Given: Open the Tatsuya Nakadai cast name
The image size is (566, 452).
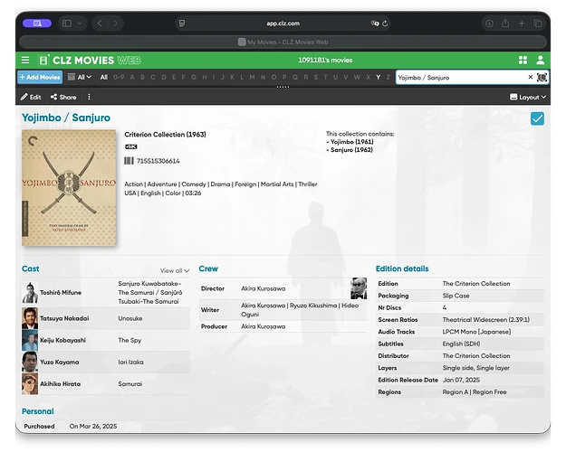Looking at the screenshot, I should [64, 318].
